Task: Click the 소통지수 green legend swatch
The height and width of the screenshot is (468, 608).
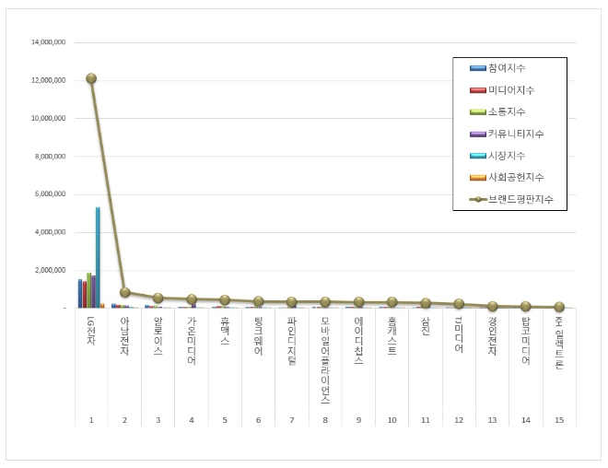Action: point(478,111)
